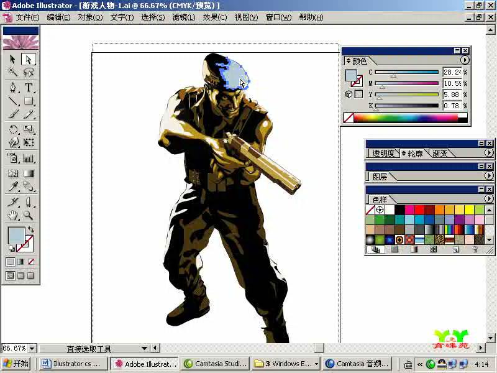Select the Free Transform tool
497x373 pixels.
point(28,142)
